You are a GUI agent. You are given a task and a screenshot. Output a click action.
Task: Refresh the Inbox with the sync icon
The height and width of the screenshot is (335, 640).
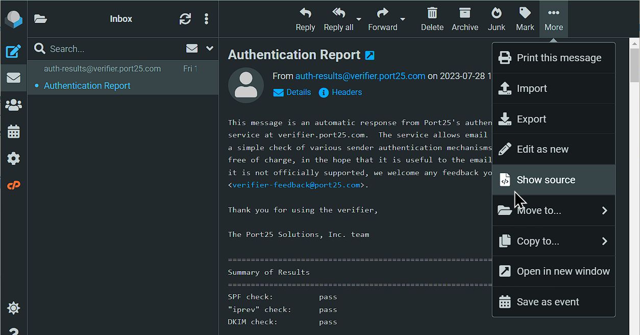pos(185,19)
